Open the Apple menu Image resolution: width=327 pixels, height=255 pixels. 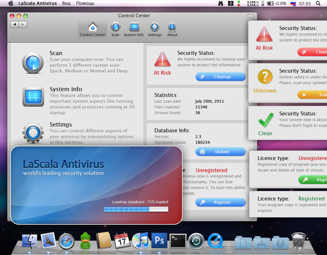click(x=11, y=3)
